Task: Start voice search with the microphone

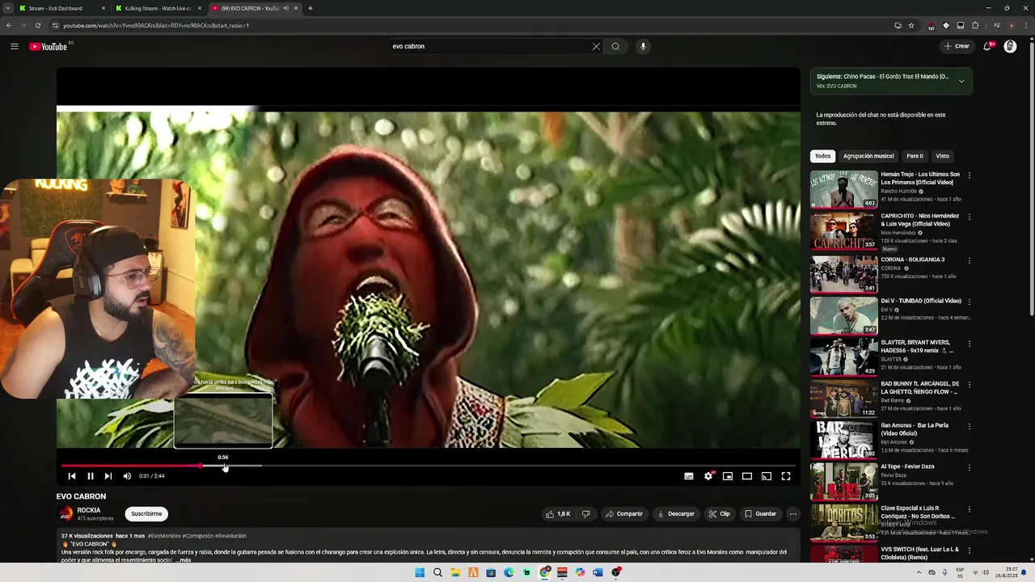Action: coord(643,46)
